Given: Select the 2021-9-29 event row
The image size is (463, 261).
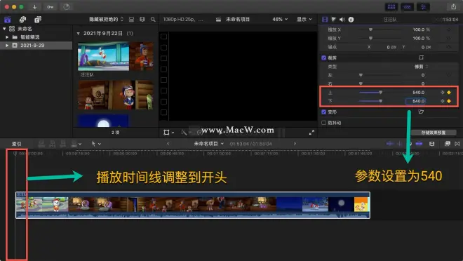Looking at the screenshot, I should pos(36,45).
